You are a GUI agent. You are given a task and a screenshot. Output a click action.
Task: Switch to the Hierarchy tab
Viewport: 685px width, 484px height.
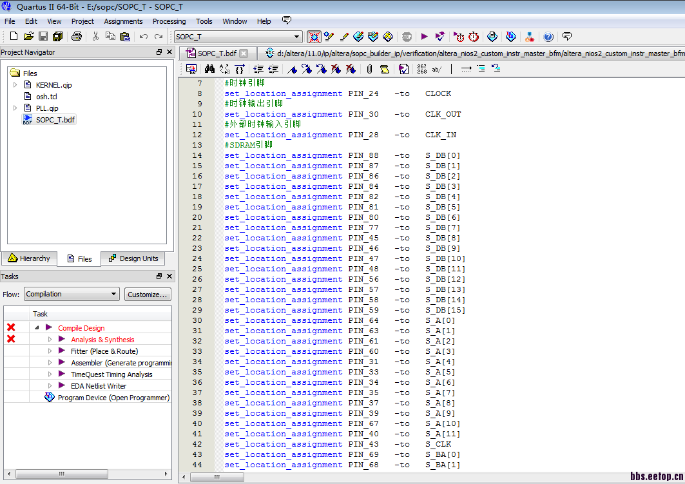(29, 258)
